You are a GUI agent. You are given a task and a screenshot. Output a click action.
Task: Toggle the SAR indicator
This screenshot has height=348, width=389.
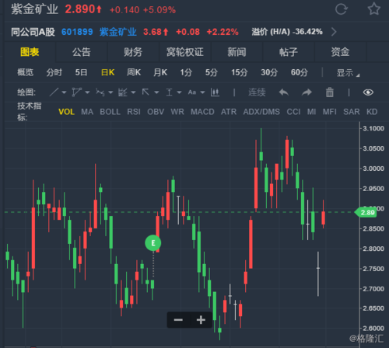click(x=352, y=112)
